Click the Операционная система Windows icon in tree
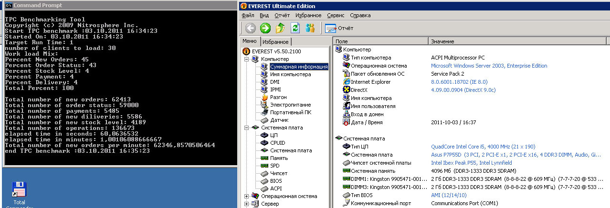The width and height of the screenshot is (610, 208). tap(255, 196)
